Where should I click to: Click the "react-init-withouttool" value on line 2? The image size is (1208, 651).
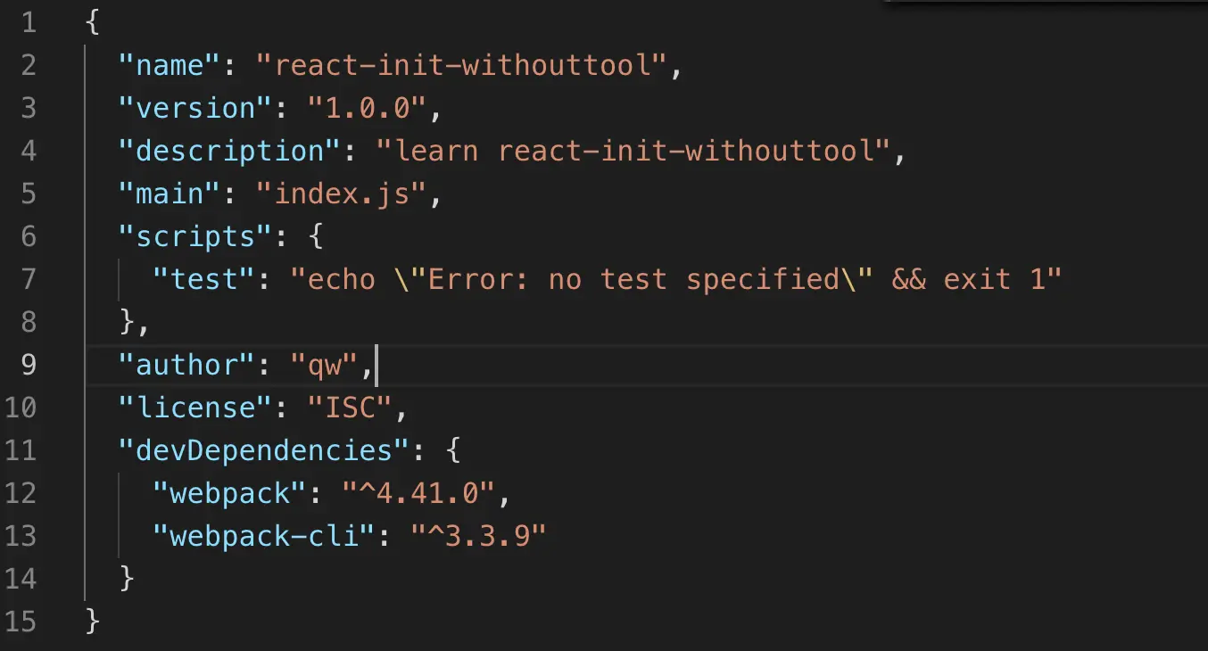tap(461, 65)
